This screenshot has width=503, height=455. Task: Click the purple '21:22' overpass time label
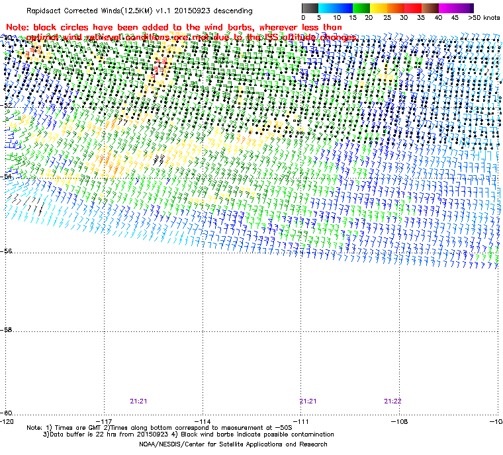tap(392, 401)
